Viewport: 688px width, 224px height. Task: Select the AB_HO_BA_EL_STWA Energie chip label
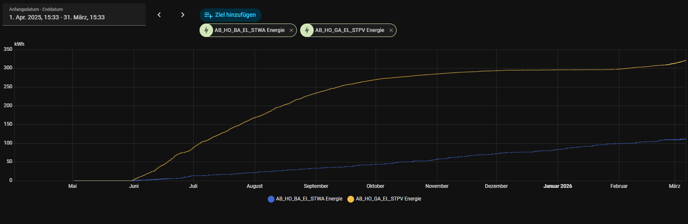tap(249, 30)
